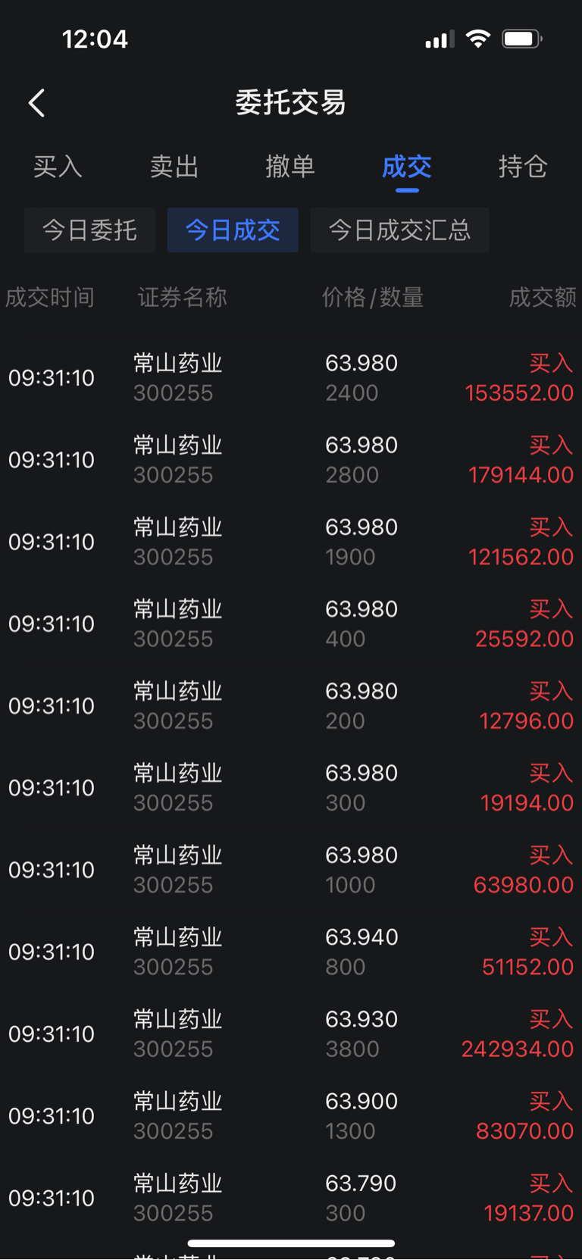Image resolution: width=582 pixels, height=1260 pixels.
Task: Select the 成交 tab
Action: pyautogui.click(x=407, y=167)
